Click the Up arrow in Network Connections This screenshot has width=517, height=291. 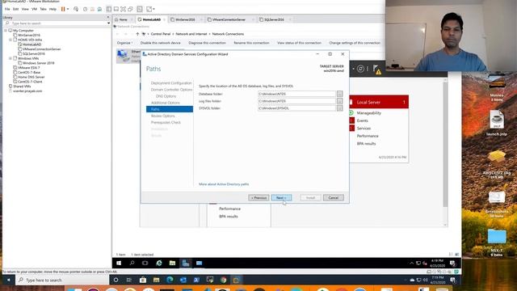(137, 34)
